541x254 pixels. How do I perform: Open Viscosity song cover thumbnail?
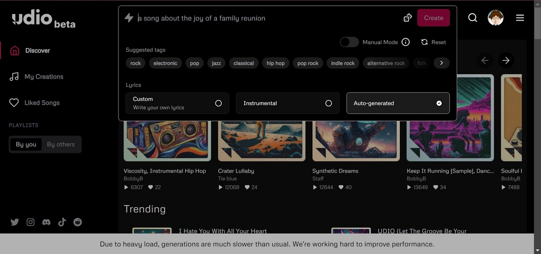(167, 141)
